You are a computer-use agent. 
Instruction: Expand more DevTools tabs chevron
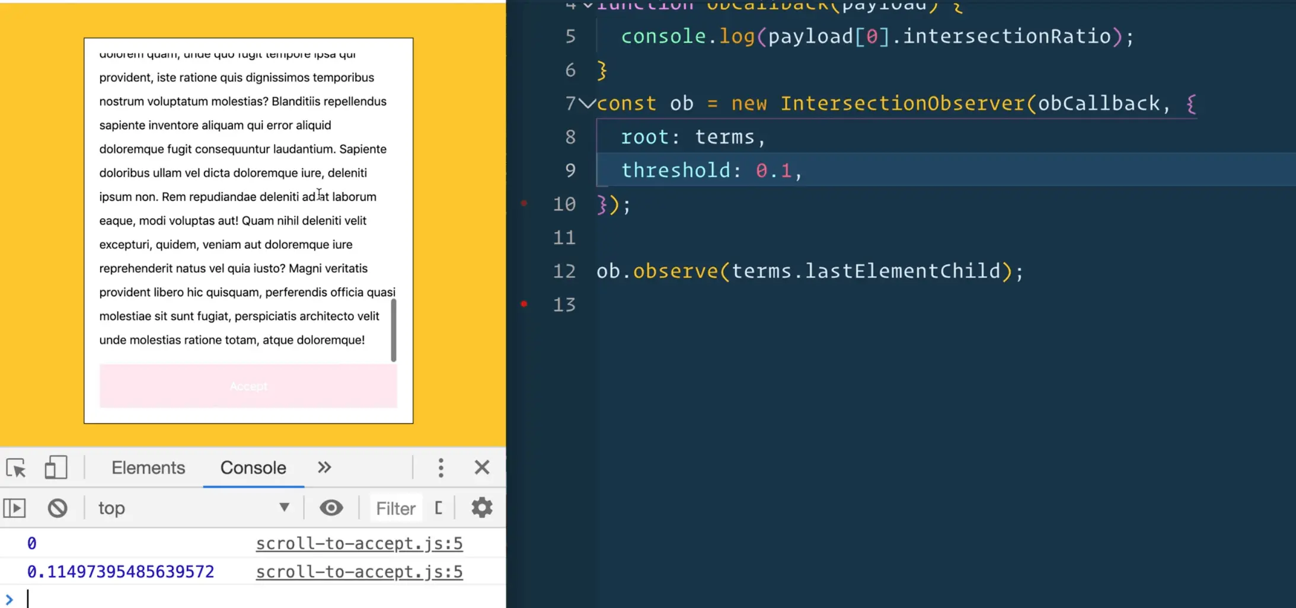324,468
